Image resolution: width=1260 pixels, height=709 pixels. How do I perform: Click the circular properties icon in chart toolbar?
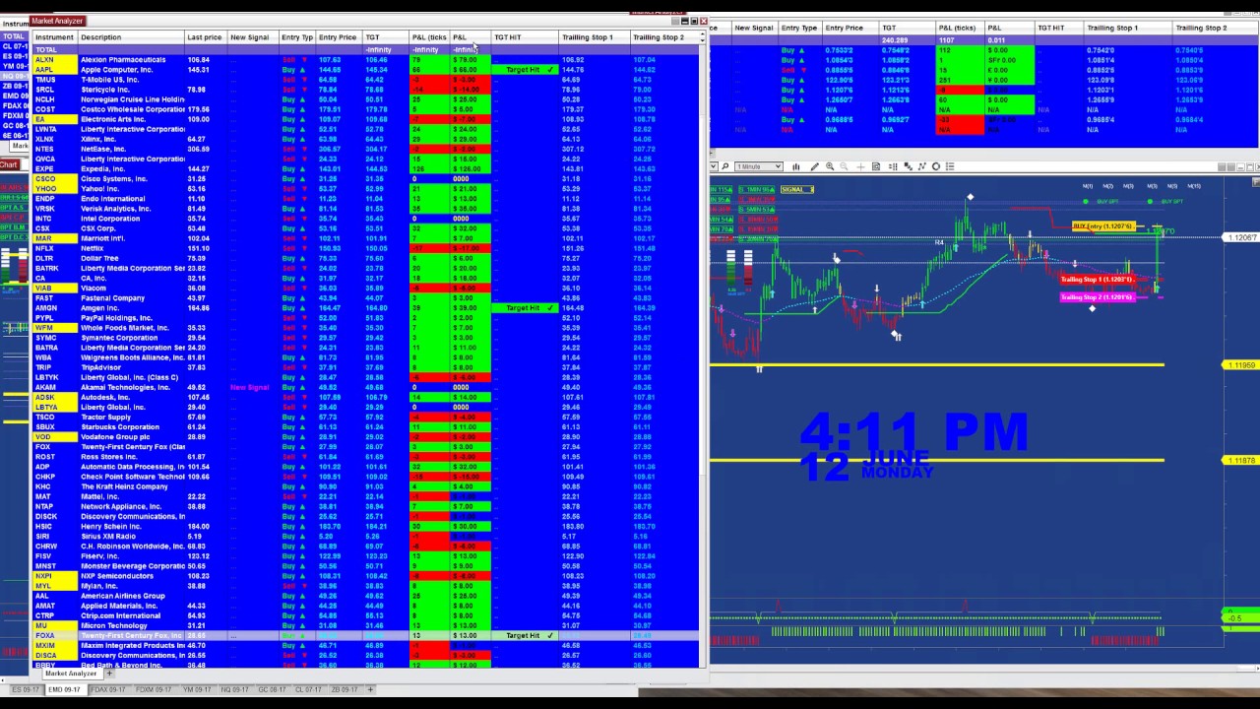[x=936, y=166]
